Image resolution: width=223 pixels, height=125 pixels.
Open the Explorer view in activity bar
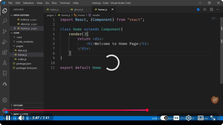click(x=5, y=11)
